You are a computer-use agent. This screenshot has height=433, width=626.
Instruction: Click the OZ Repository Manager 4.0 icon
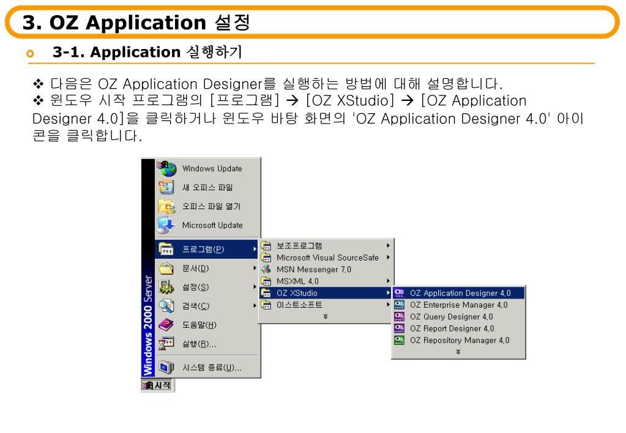point(399,341)
